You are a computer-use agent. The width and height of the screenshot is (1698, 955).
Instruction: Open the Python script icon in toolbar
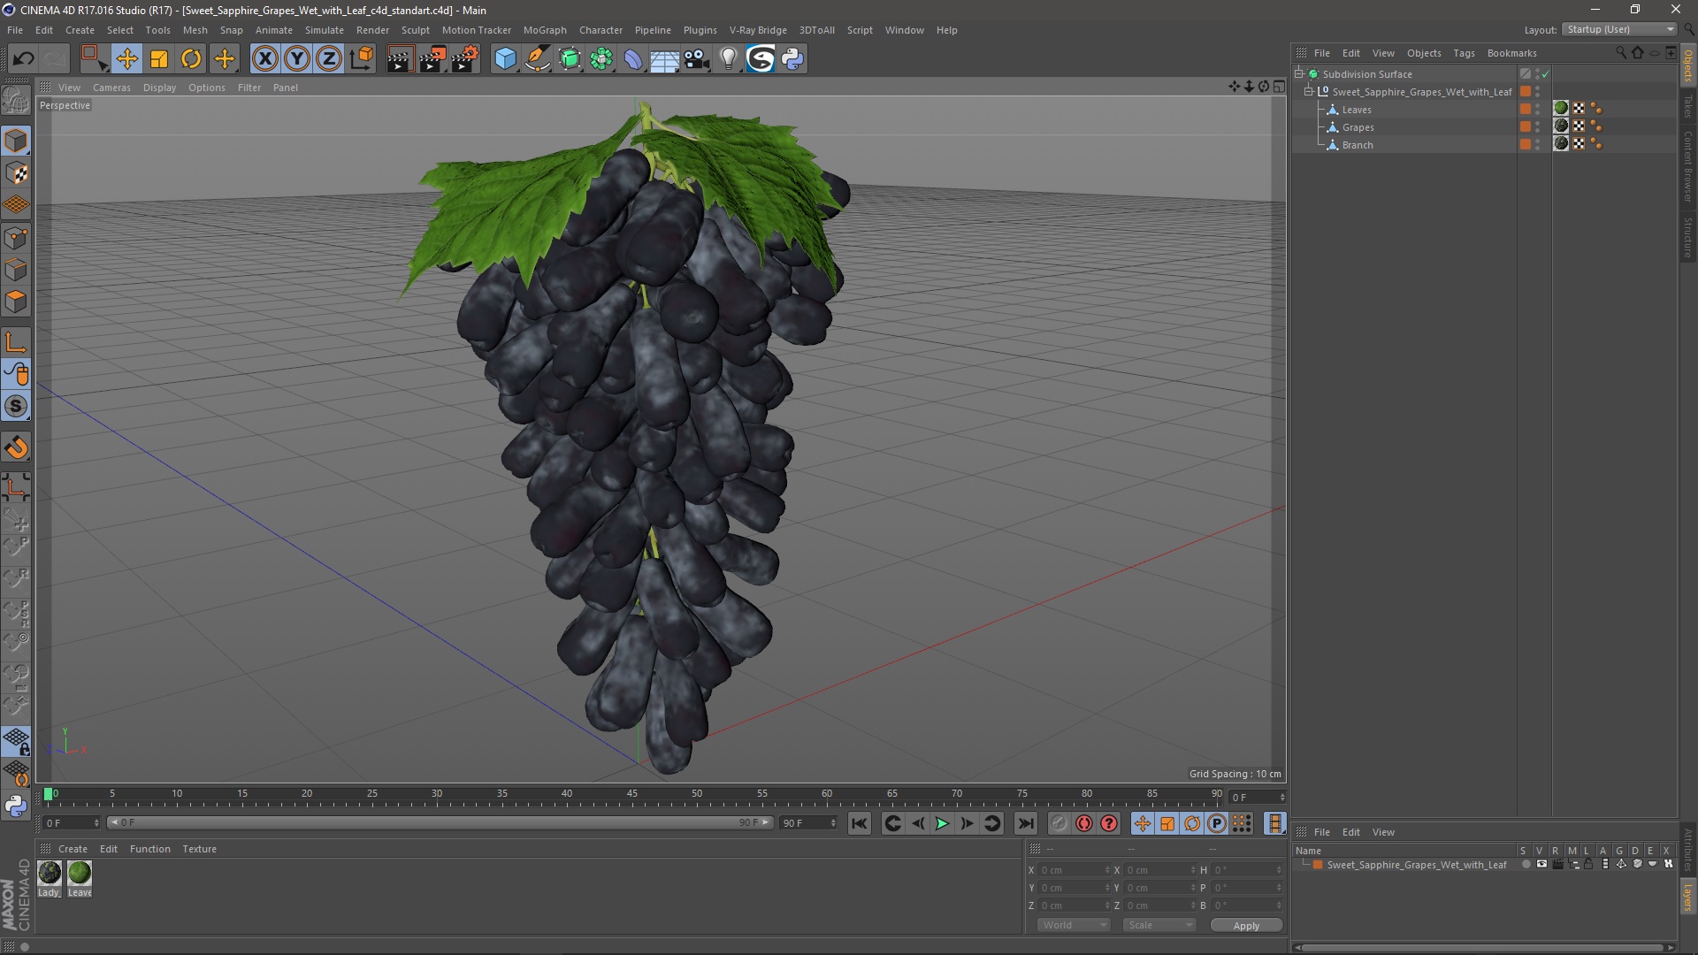click(x=792, y=59)
